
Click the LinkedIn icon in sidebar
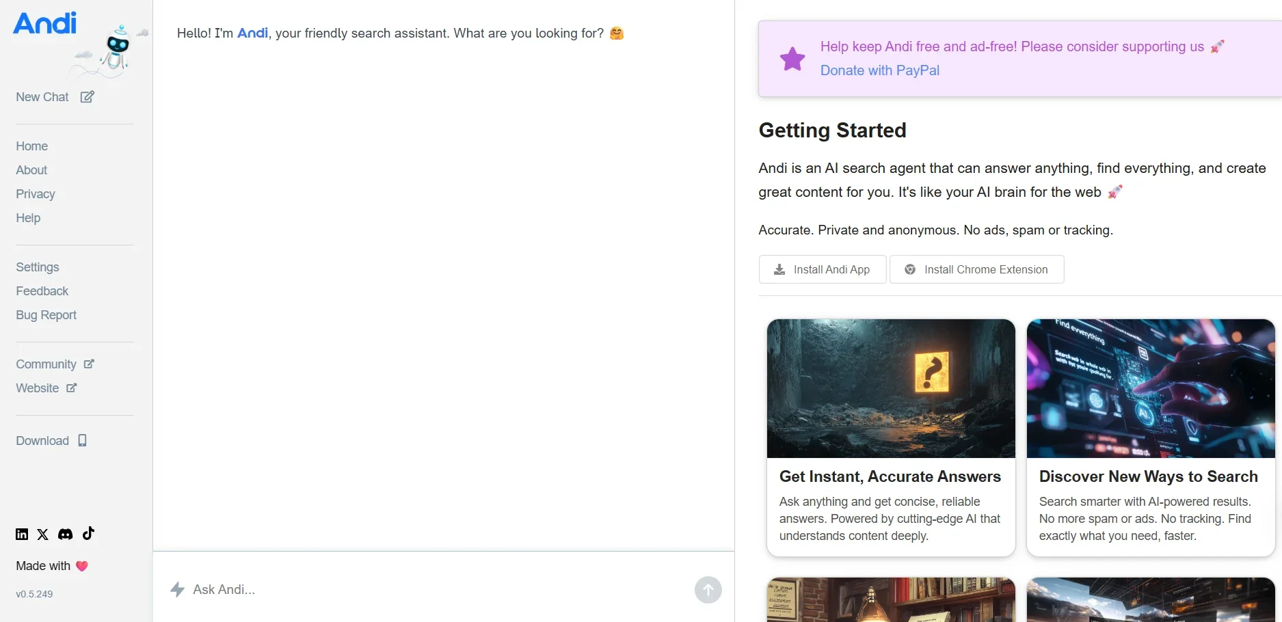coord(22,535)
